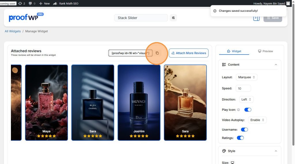Screen dimensions: 295x164
Task: Open widget settings sliders icon beside title
Action: pos(173,18)
